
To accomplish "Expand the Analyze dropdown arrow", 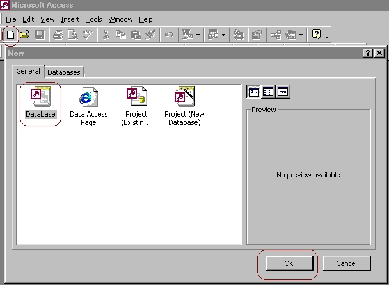I will pyautogui.click(x=223, y=35).
